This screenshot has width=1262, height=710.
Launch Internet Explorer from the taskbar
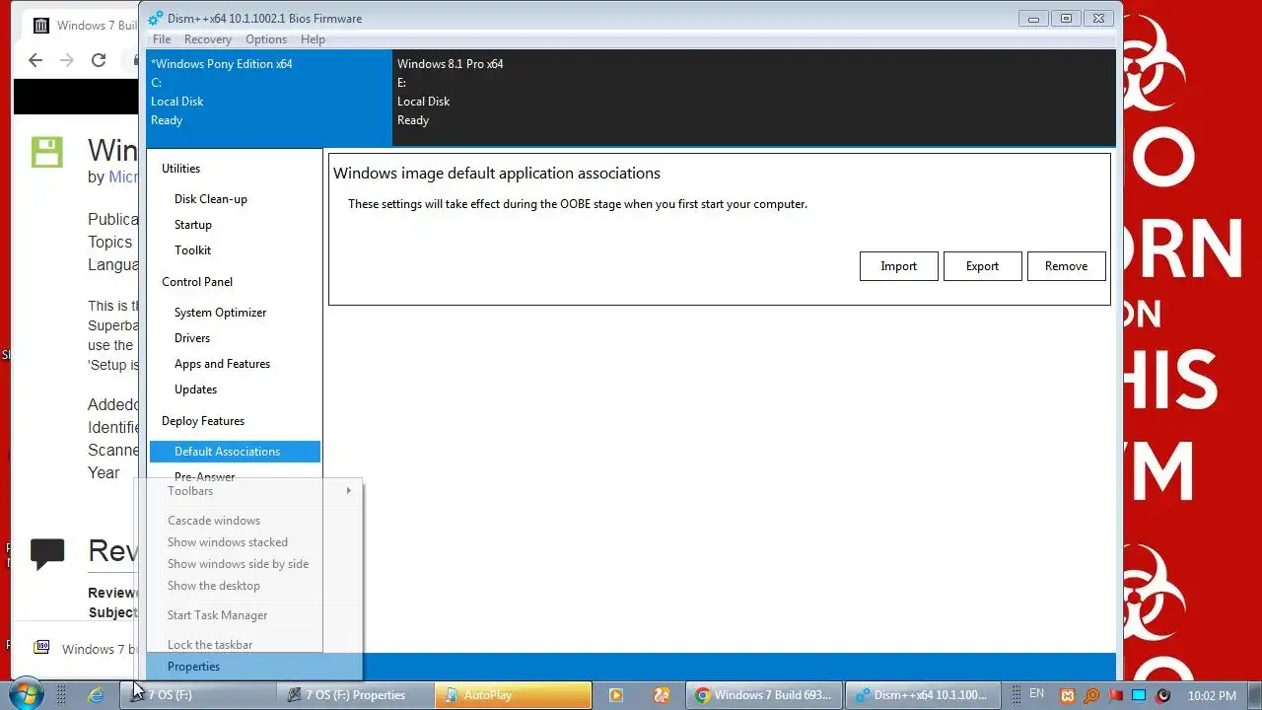96,695
